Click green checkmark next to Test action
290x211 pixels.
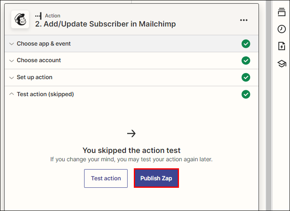pyautogui.click(x=246, y=94)
